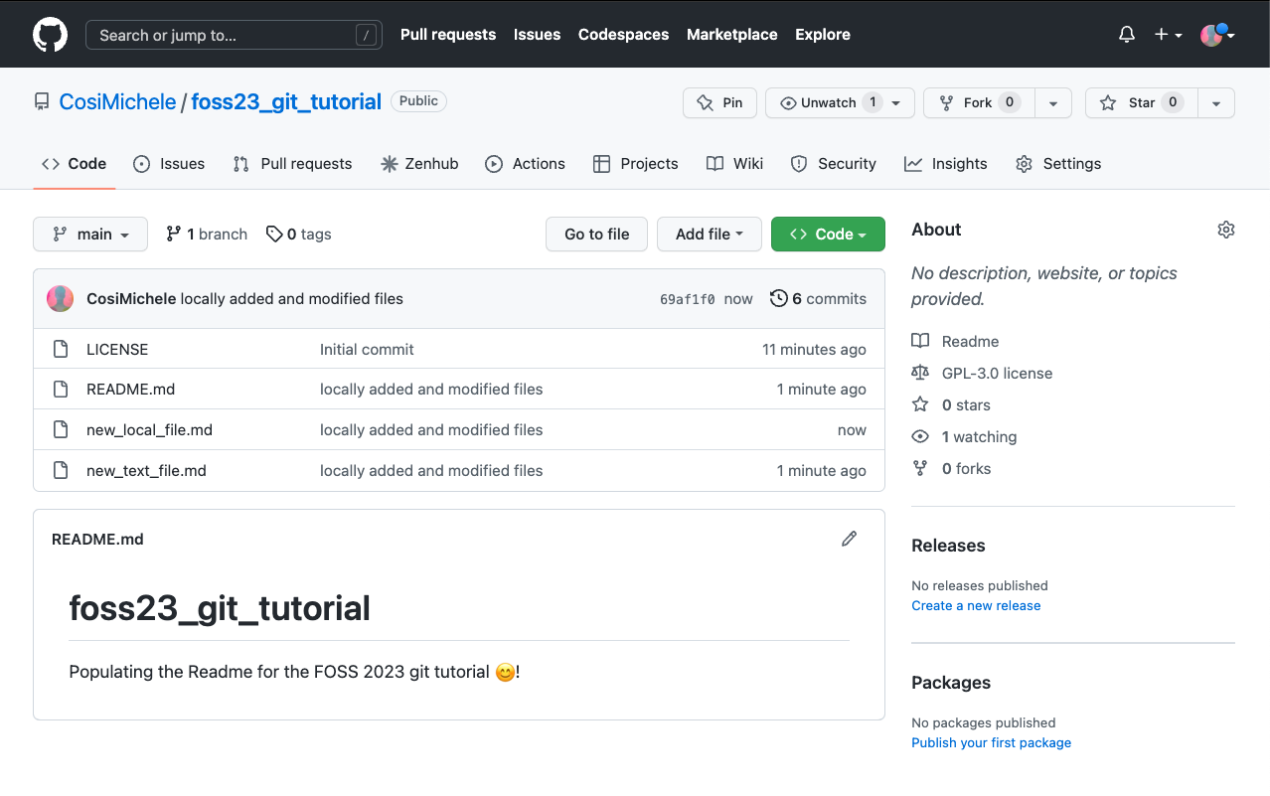Click the Search or jump to field
1270x796 pixels.
234,35
